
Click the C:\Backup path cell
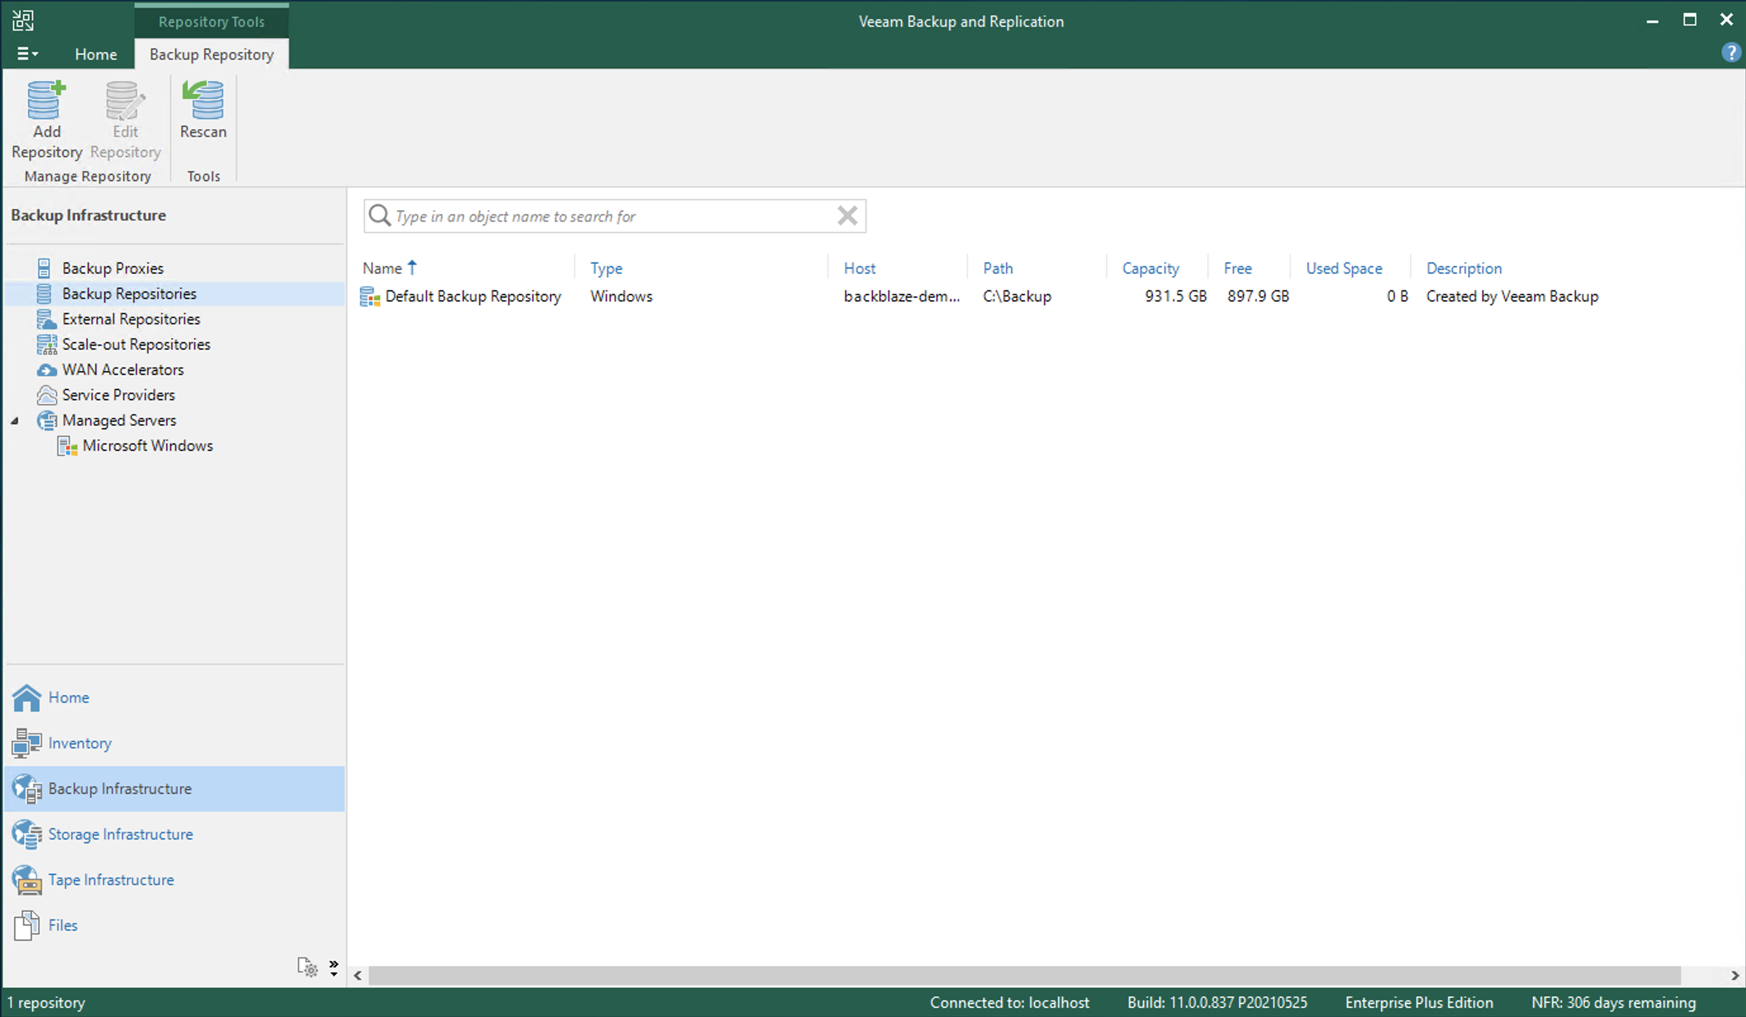(x=1017, y=296)
